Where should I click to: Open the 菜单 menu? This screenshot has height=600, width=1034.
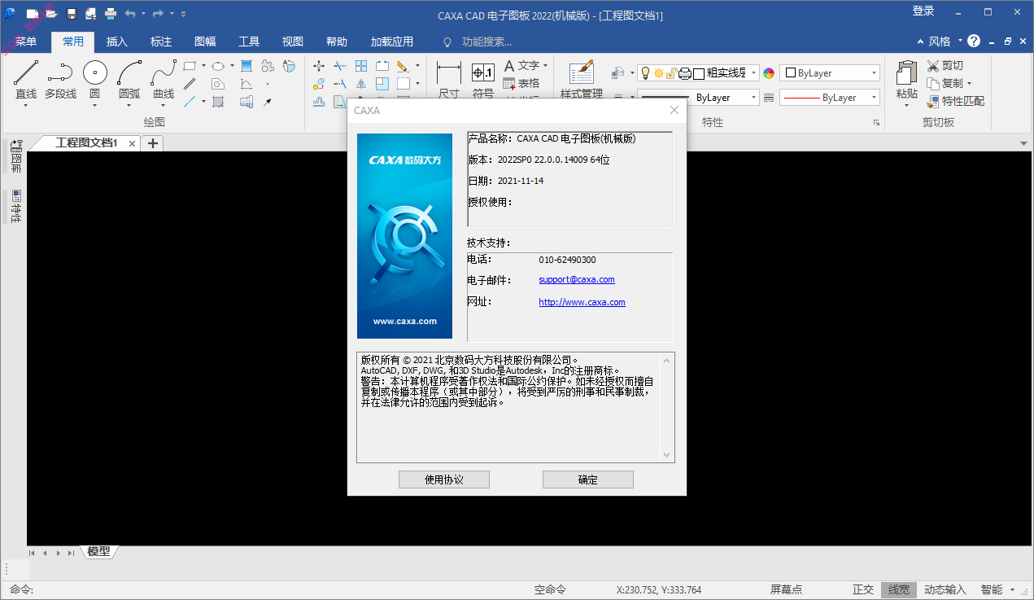[26, 42]
